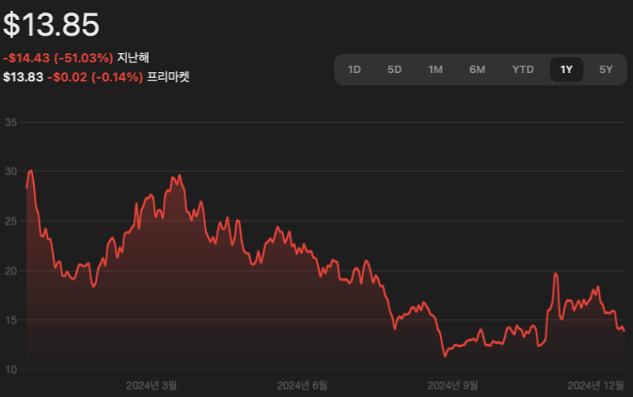This screenshot has width=633, height=397.
Task: Click the 20 y-axis label
Action: (x=11, y=271)
